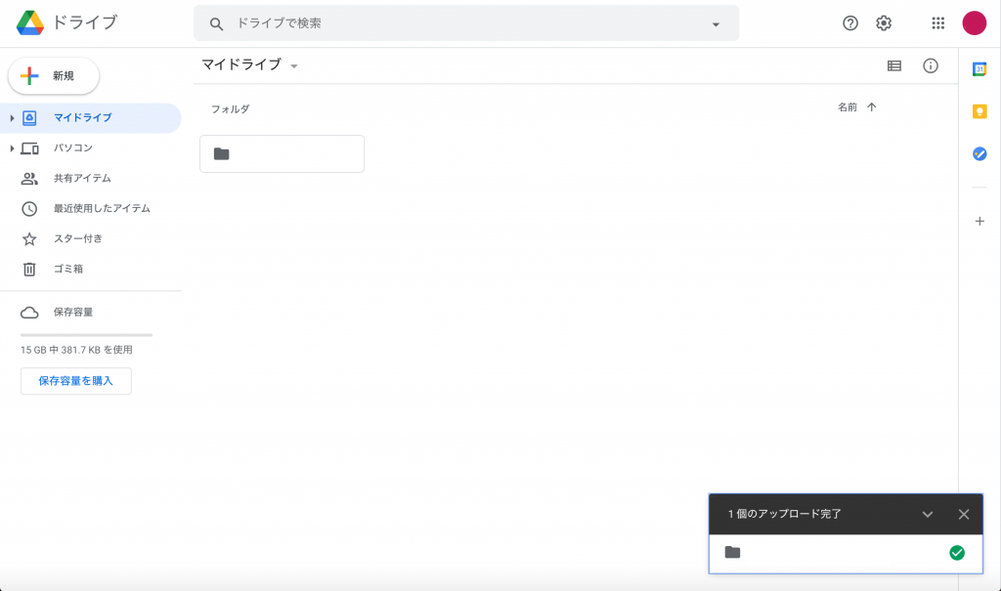Collapse the upload complete panel

click(x=928, y=515)
